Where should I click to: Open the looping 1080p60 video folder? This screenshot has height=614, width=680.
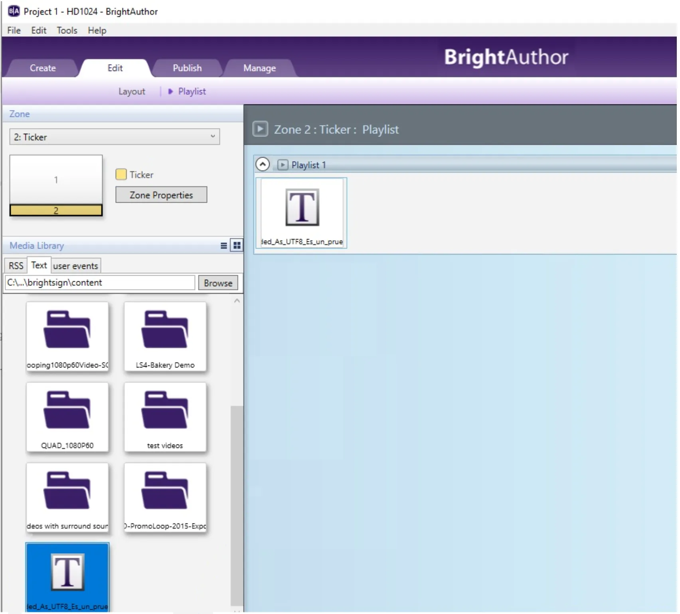click(67, 337)
